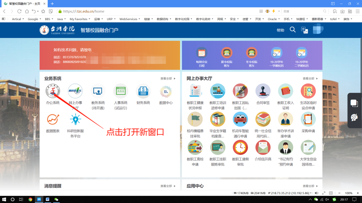Open the 数字化校园 bookmarks folder dropdown
This screenshot has width=362, height=203.
pos(184,19)
